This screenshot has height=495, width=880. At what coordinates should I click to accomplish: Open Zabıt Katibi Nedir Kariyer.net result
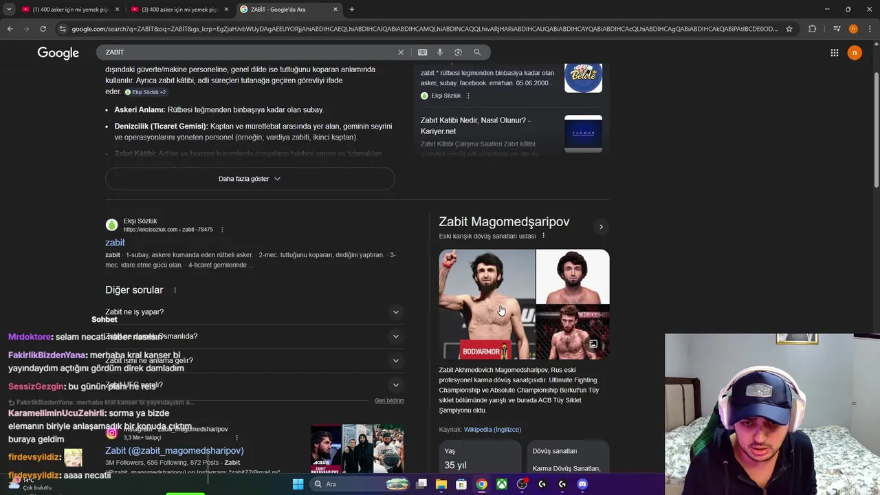[x=475, y=126]
